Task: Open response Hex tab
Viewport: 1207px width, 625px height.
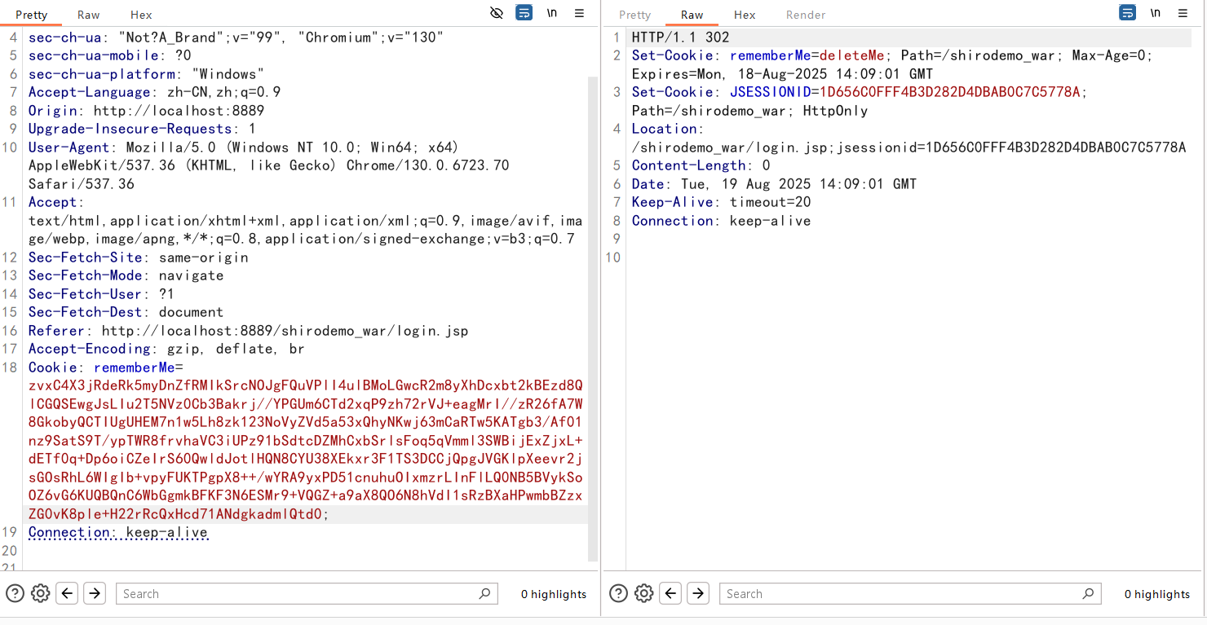Action: pyautogui.click(x=745, y=15)
